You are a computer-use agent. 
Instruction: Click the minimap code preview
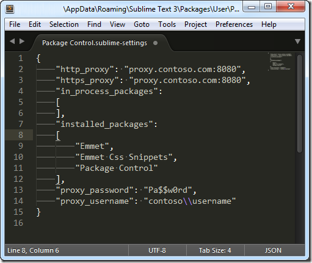pos(280,62)
